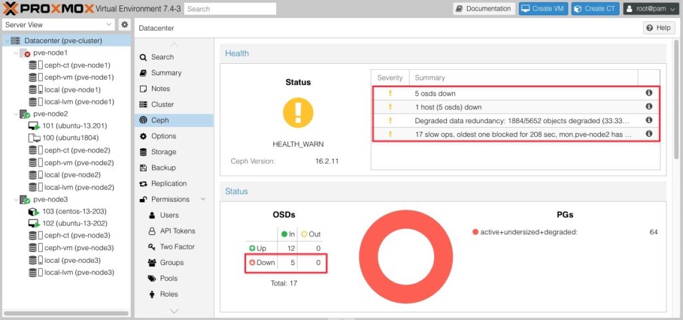Image resolution: width=683 pixels, height=320 pixels.
Task: Click the down arrow below the Datacenter menu
Action: point(174,311)
